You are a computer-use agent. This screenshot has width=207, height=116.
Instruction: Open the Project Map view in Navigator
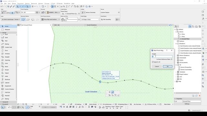point(190,26)
